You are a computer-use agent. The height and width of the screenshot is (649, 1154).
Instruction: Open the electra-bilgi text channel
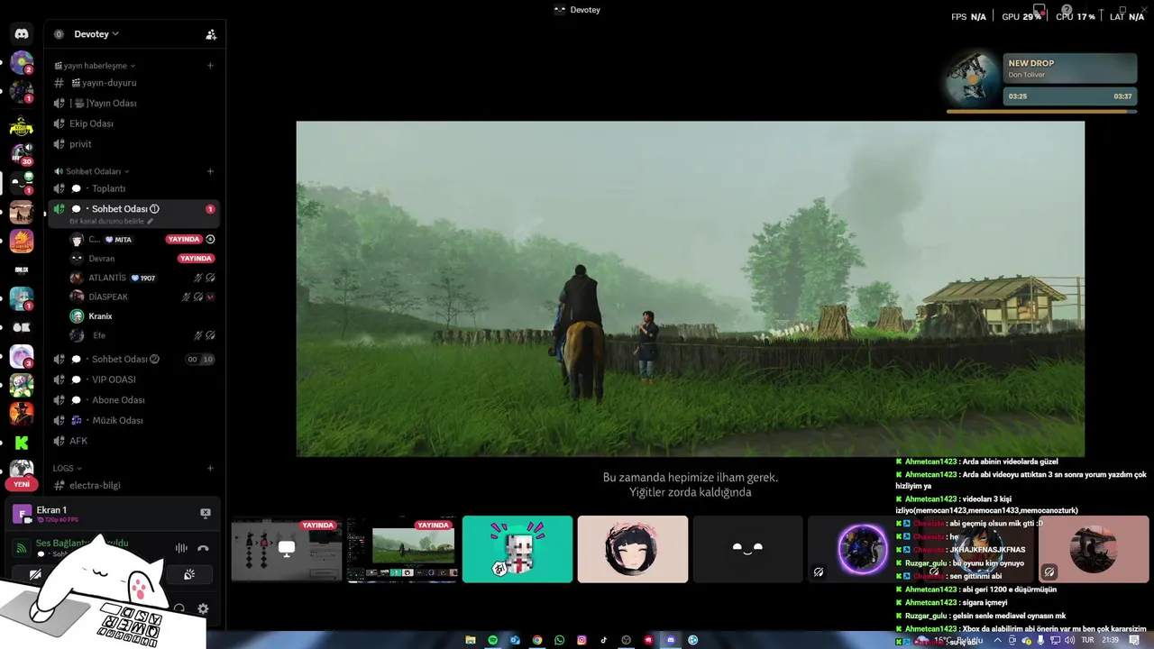[133, 485]
